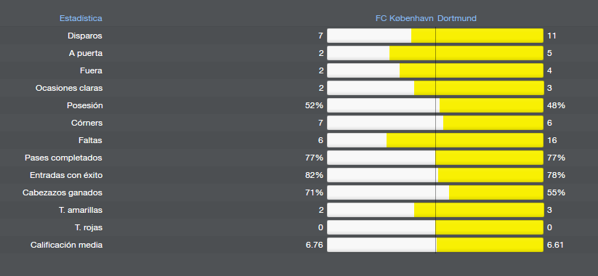Click the Posesión comparison bar
598x276 pixels.
point(435,105)
